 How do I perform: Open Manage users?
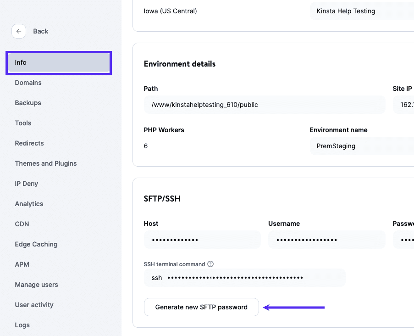click(36, 285)
